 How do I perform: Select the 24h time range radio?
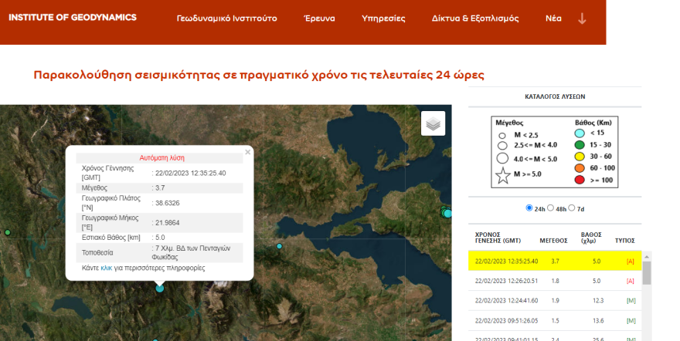coord(529,208)
